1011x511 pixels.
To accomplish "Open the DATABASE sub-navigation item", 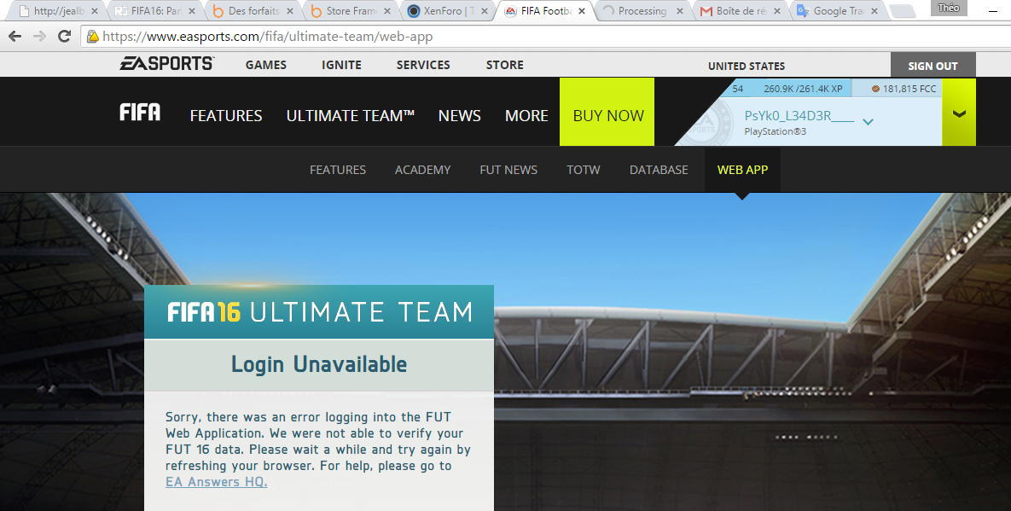I will tap(659, 170).
